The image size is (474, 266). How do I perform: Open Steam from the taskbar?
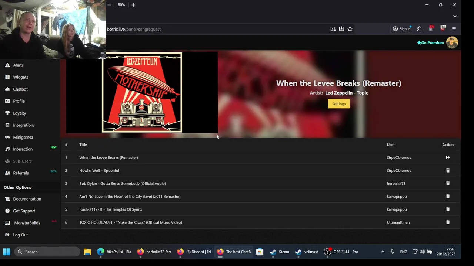click(x=280, y=252)
